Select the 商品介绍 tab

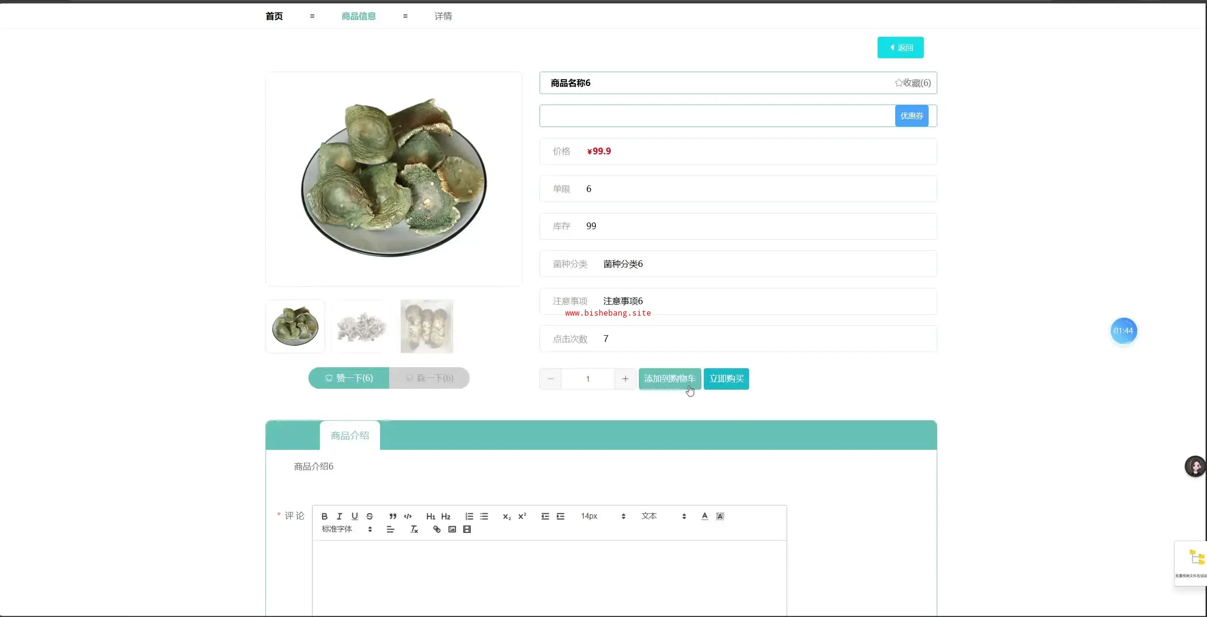[x=349, y=436]
